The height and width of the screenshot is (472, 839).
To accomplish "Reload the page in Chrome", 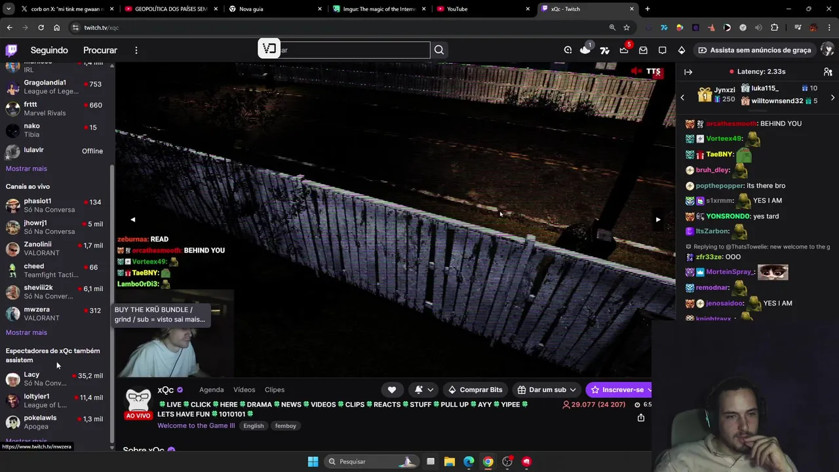I will pyautogui.click(x=41, y=28).
